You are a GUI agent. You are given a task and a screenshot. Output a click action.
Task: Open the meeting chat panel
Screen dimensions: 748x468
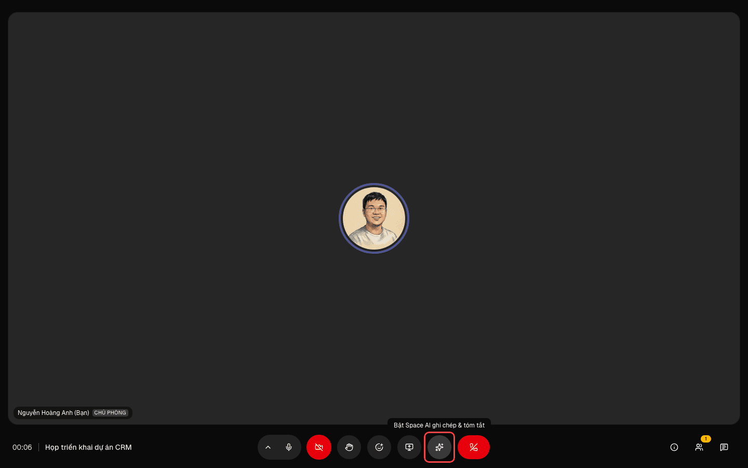pyautogui.click(x=724, y=447)
